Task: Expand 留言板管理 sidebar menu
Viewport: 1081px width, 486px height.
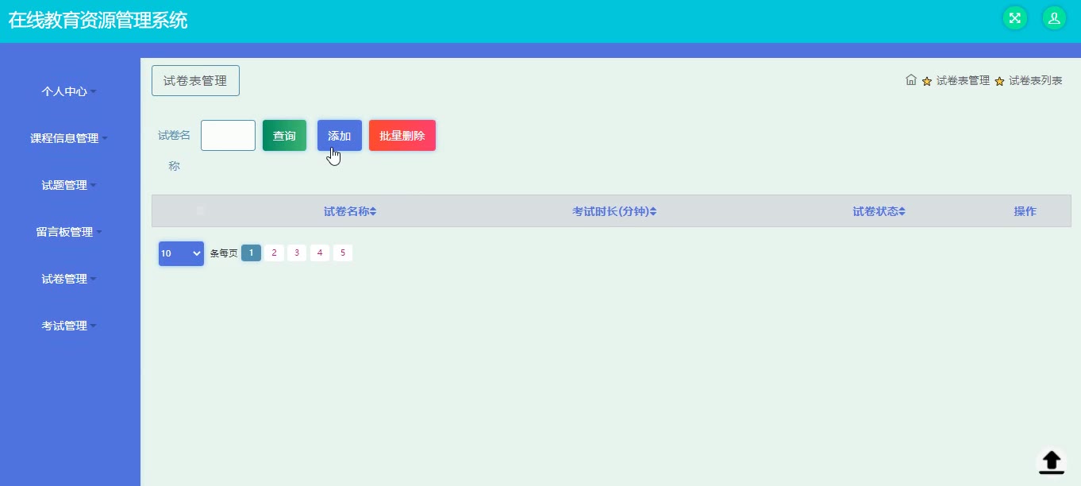Action: (x=69, y=232)
